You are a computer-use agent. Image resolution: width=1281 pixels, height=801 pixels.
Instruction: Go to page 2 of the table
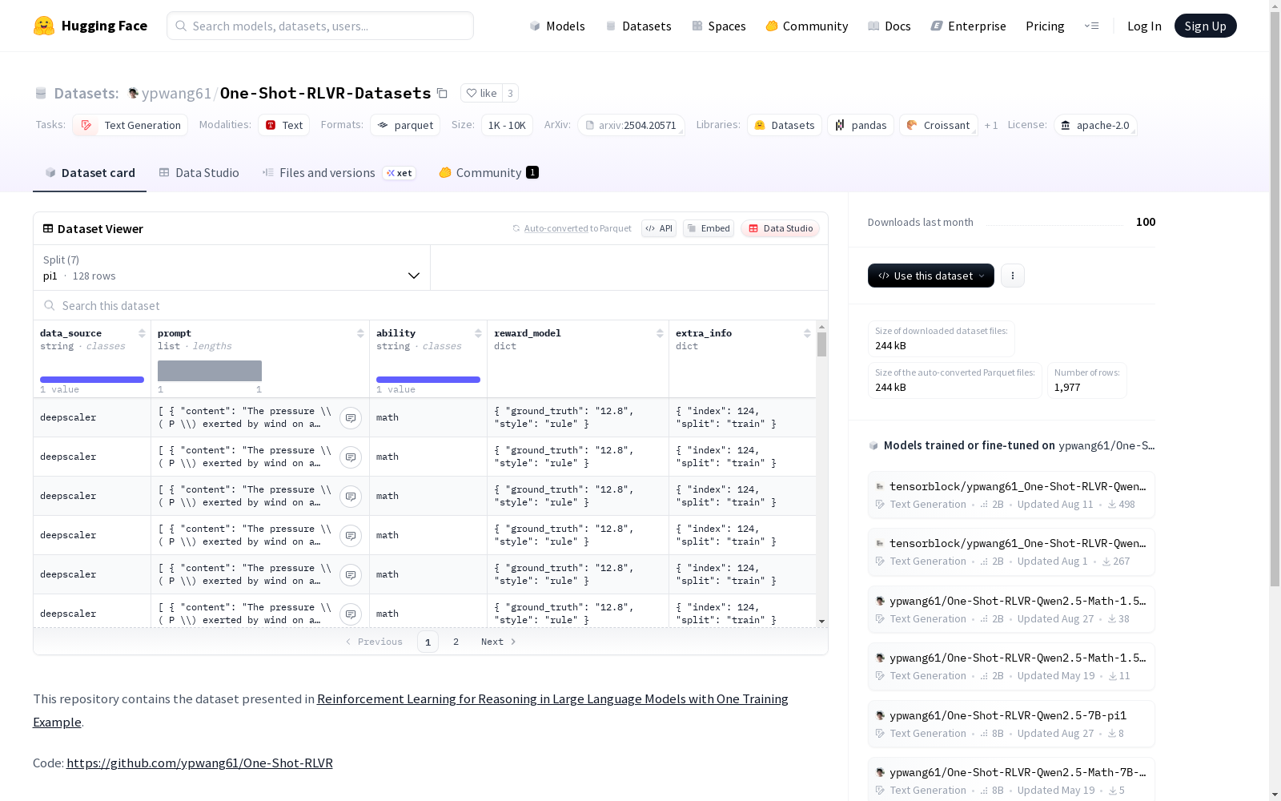[456, 642]
